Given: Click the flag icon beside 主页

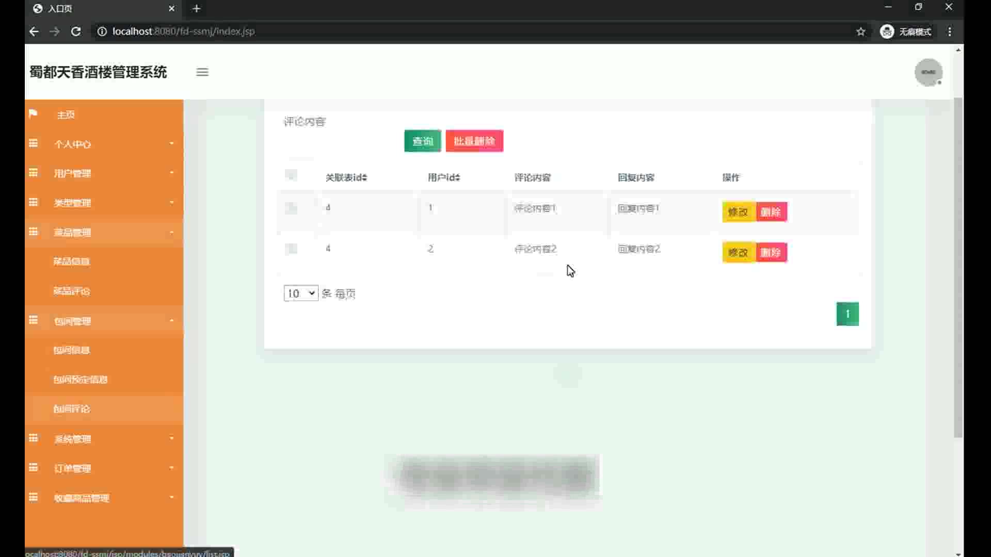Looking at the screenshot, I should [x=33, y=113].
